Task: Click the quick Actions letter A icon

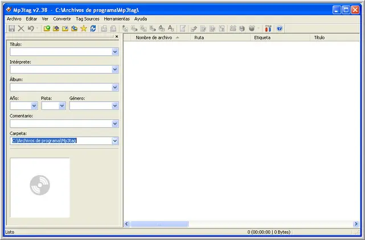Action: pos(171,29)
